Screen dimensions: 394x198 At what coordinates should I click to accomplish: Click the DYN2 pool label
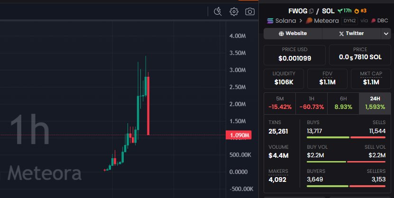pyautogui.click(x=349, y=21)
